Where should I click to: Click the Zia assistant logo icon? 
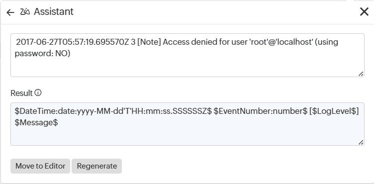[x=25, y=11]
